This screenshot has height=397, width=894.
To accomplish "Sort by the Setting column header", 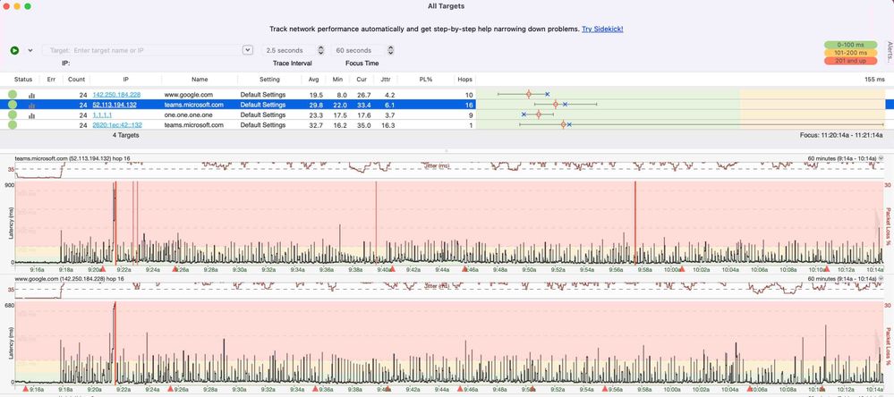I will (x=269, y=80).
